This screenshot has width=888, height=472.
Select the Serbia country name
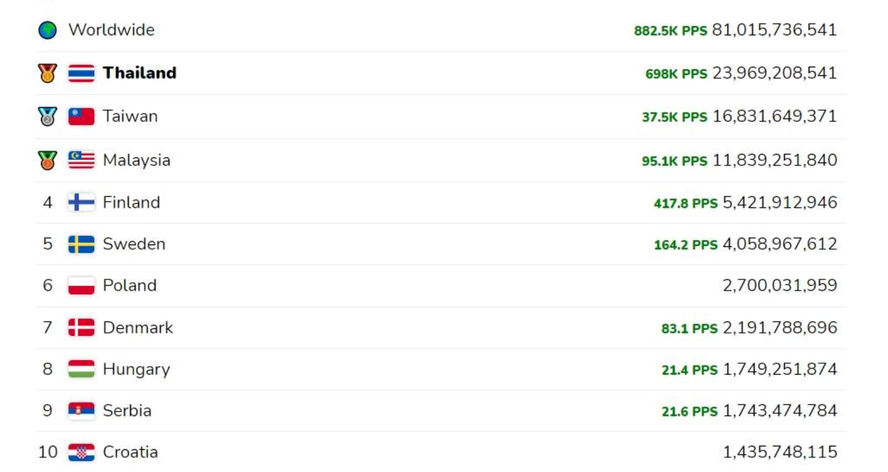pos(127,411)
